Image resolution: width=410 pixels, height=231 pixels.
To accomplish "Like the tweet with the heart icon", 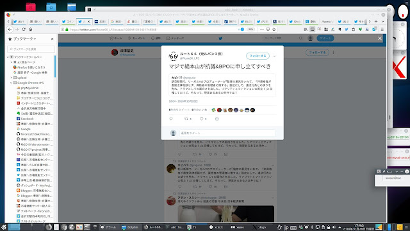I will (x=202, y=119).
